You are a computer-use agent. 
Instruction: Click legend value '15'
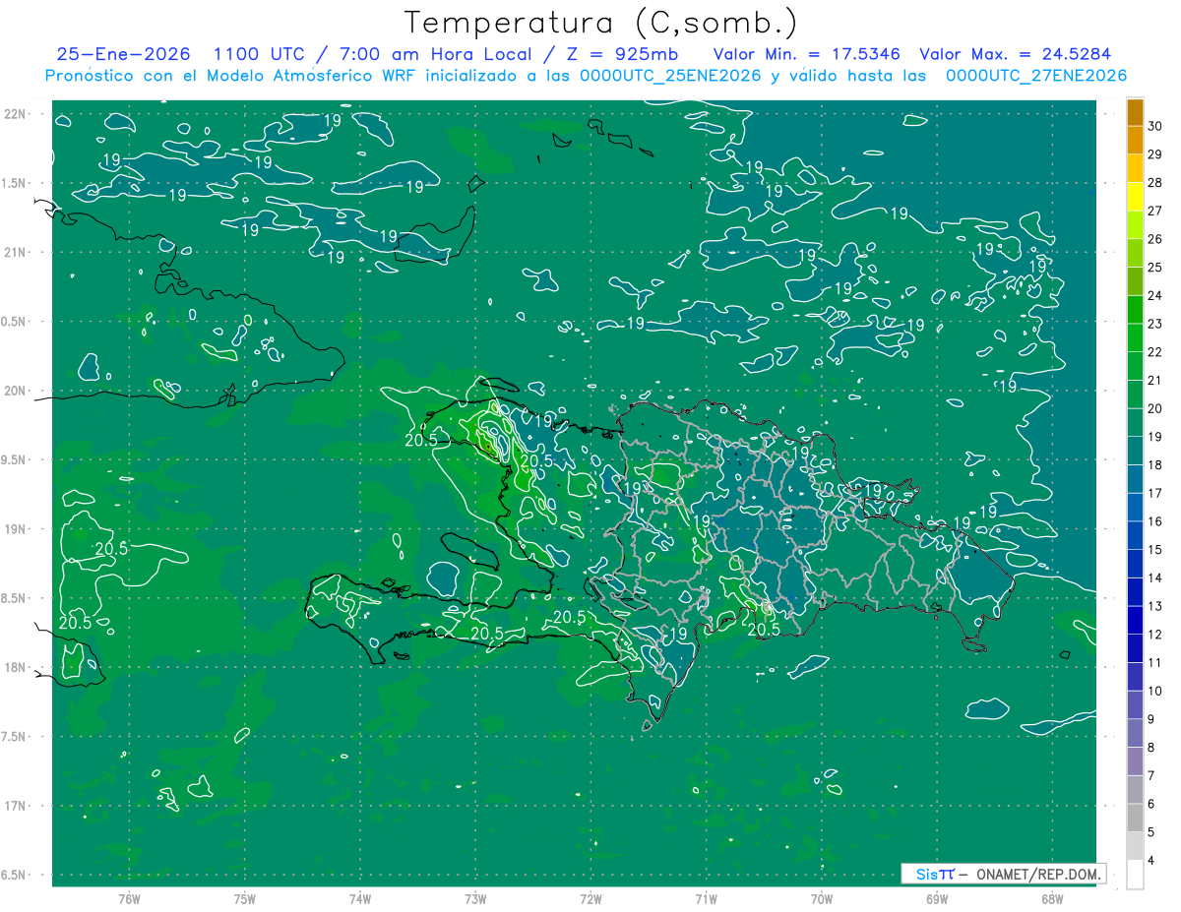click(1155, 550)
